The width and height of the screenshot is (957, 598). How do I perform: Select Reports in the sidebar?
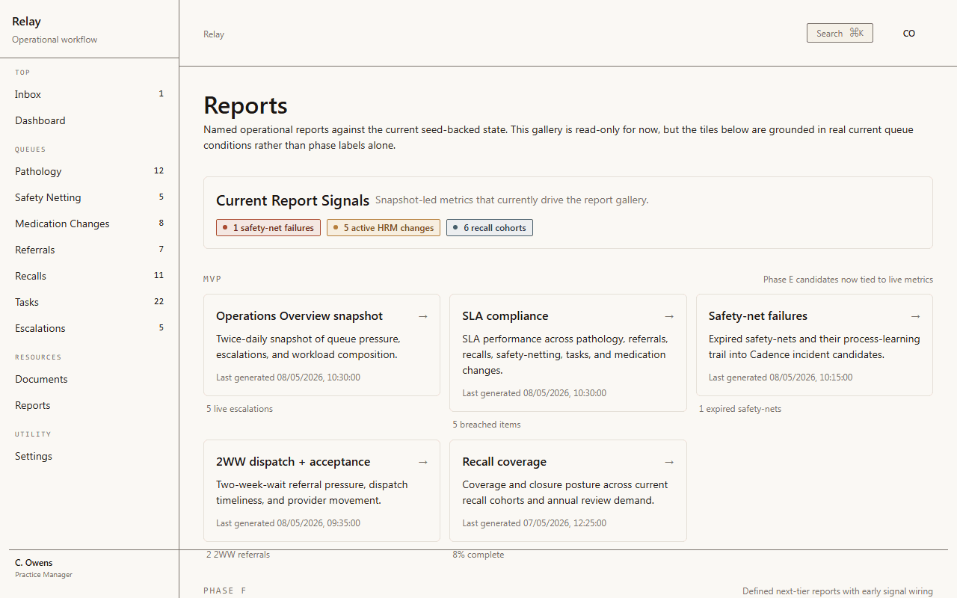point(89,405)
